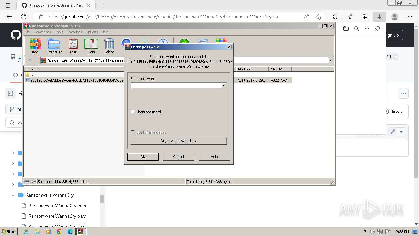Viewport: 419px width, 236px height.
Task: Click the password key icon in status bar
Action: (x=33, y=182)
